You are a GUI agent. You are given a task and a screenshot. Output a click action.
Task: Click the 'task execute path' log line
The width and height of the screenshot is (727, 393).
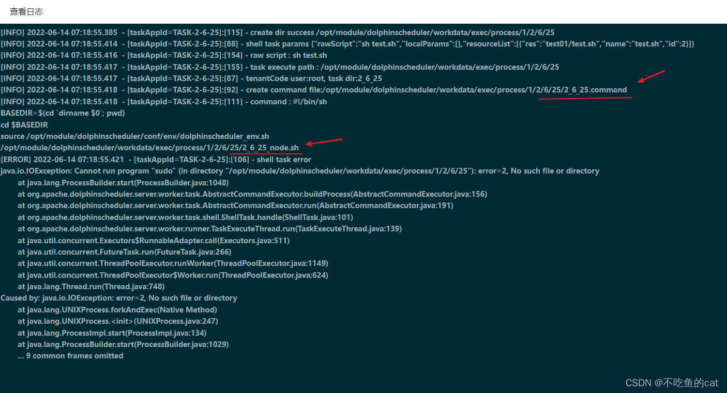280,67
